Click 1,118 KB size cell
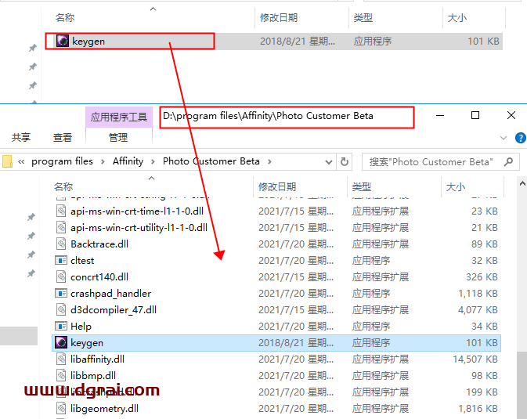The width and height of the screenshot is (527, 419). pyautogui.click(x=478, y=294)
